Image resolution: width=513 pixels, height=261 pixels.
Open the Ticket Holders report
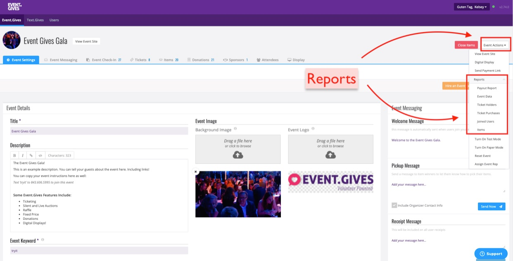[x=487, y=105]
